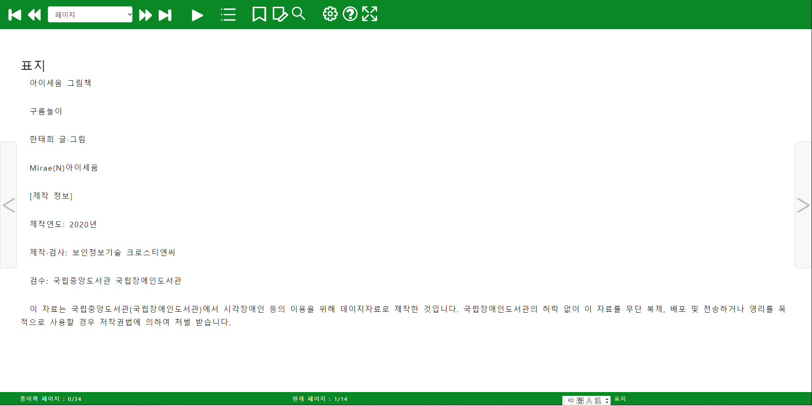
Task: Open help with the question mark icon
Action: click(x=350, y=14)
